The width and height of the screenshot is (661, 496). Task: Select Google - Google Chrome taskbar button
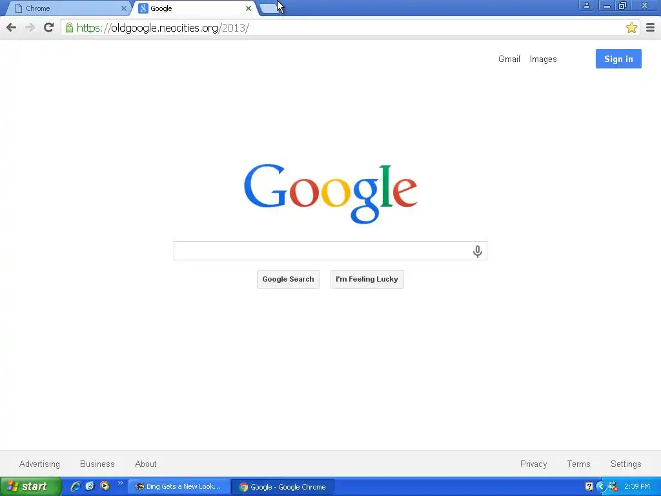283,487
